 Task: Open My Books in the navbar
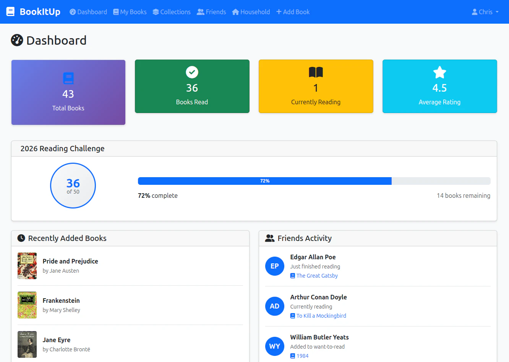130,12
